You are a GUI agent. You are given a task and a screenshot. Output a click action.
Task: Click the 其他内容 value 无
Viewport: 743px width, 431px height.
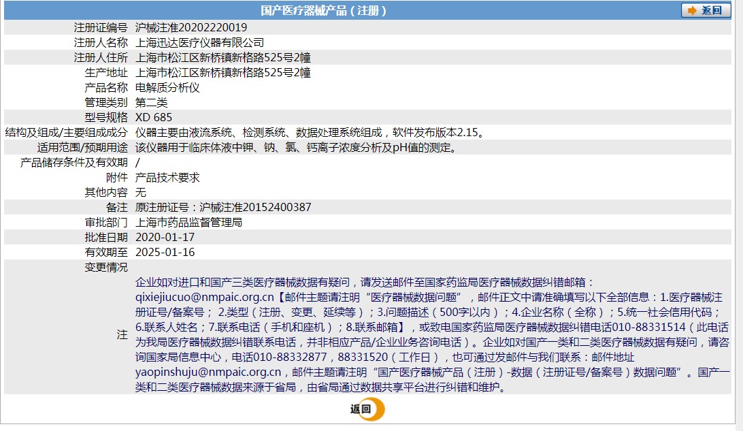pos(141,193)
